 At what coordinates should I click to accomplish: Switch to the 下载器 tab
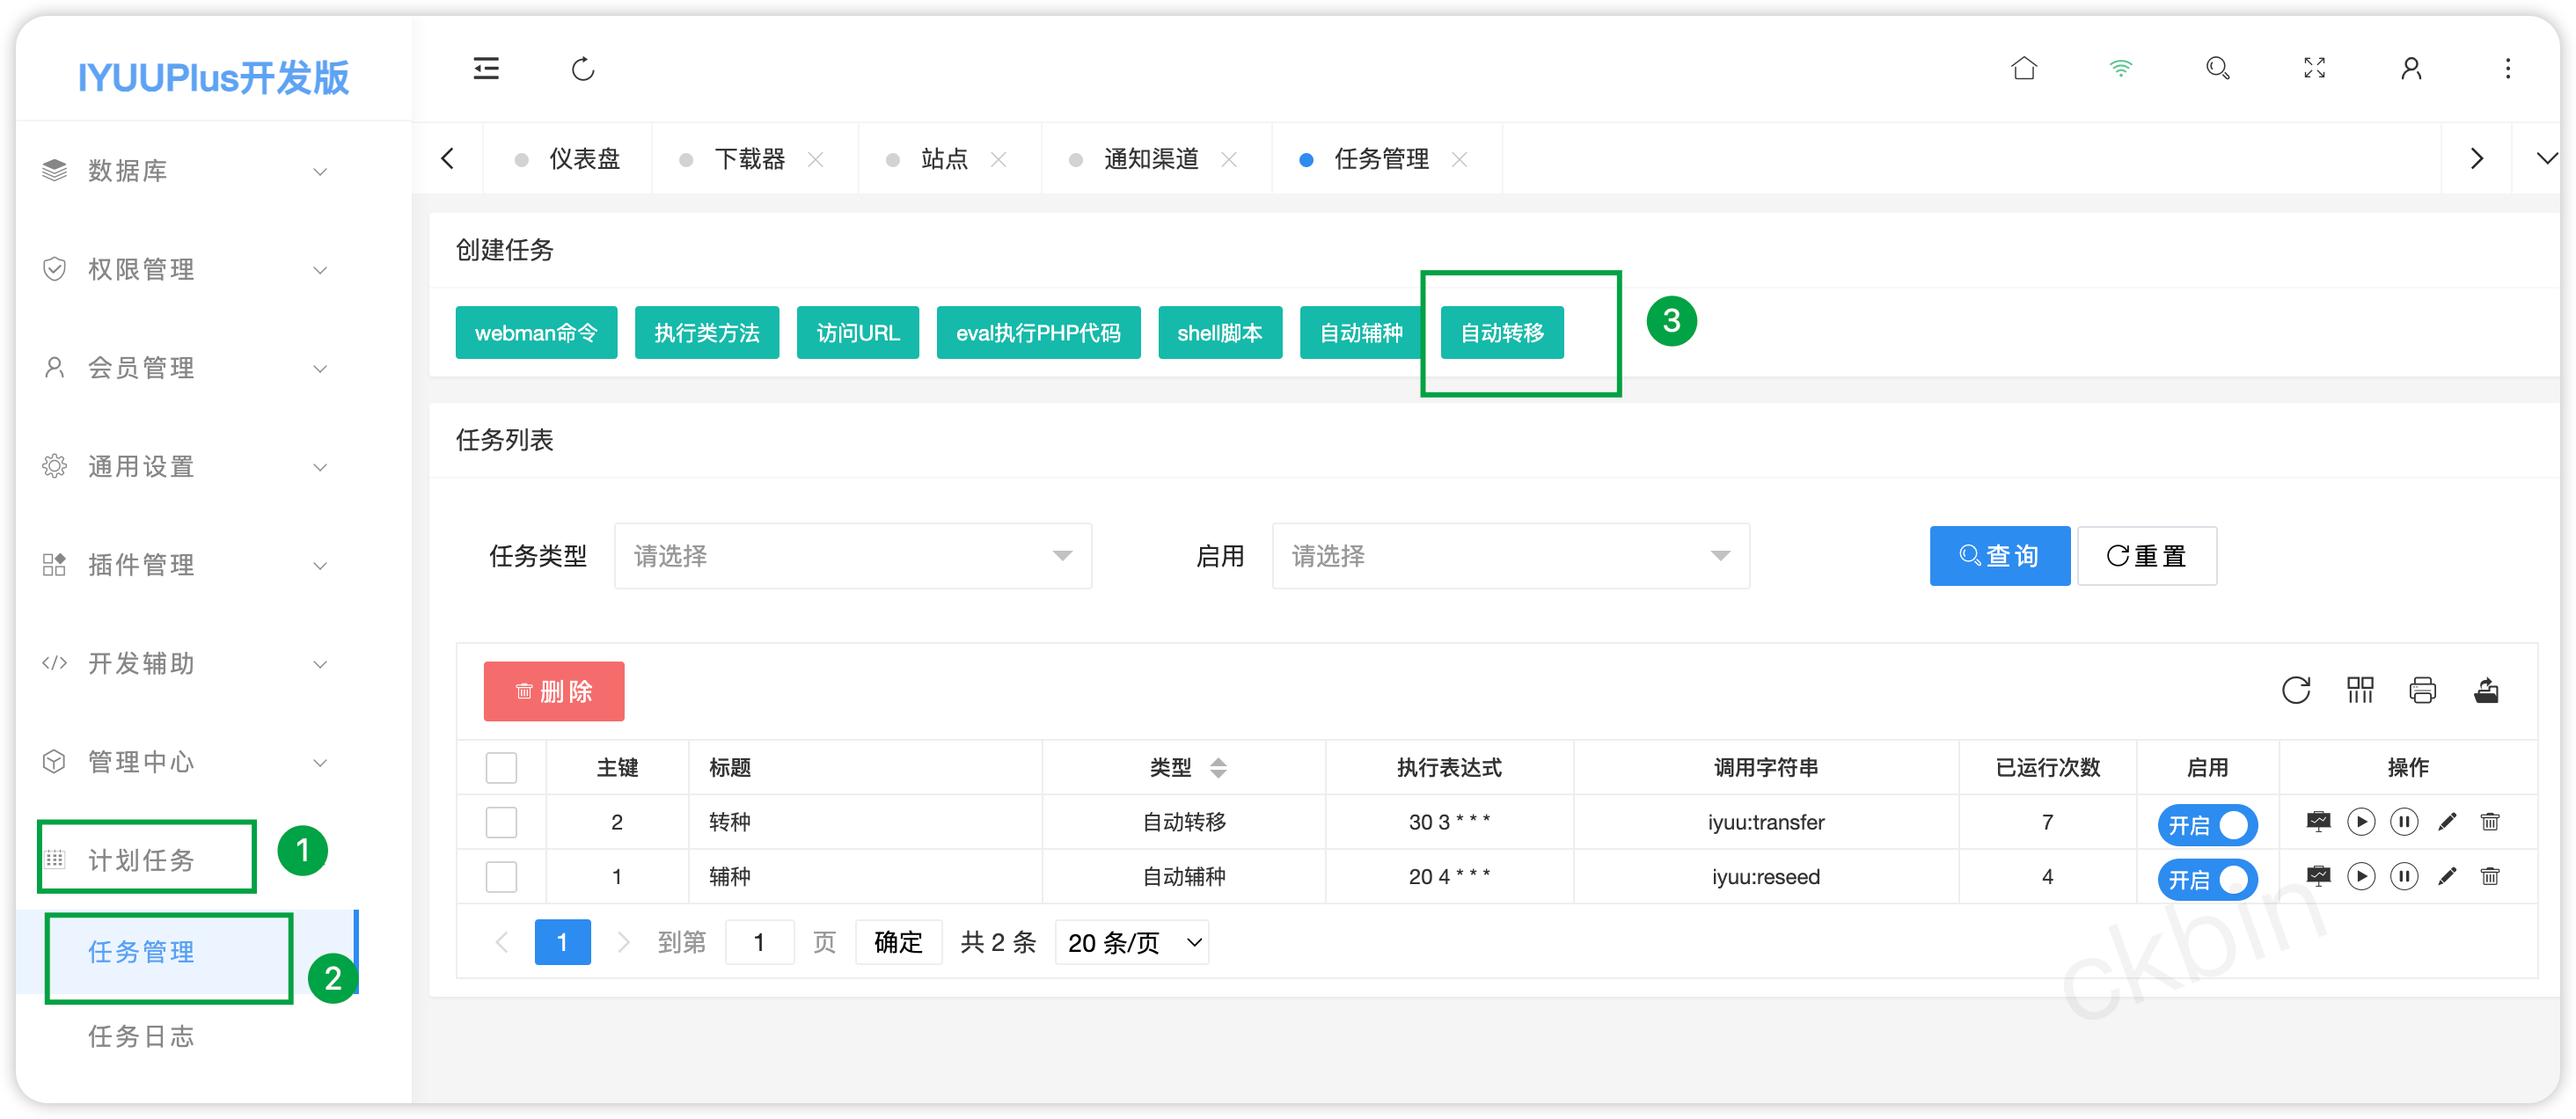point(750,159)
